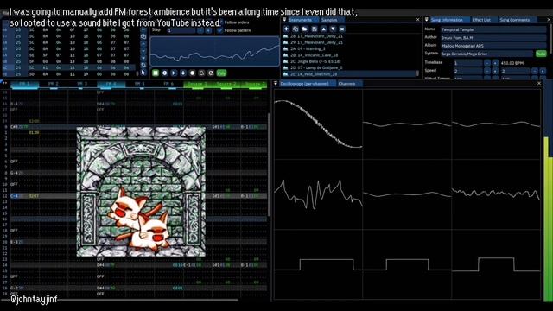Decrease the second Speed value

click(535, 71)
